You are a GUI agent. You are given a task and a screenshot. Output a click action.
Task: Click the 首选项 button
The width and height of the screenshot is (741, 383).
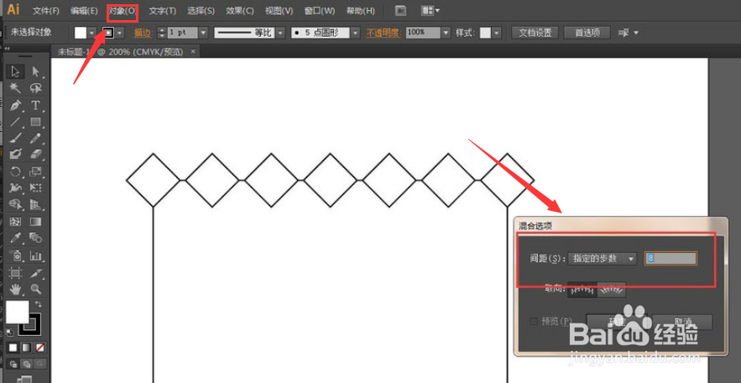tap(587, 33)
